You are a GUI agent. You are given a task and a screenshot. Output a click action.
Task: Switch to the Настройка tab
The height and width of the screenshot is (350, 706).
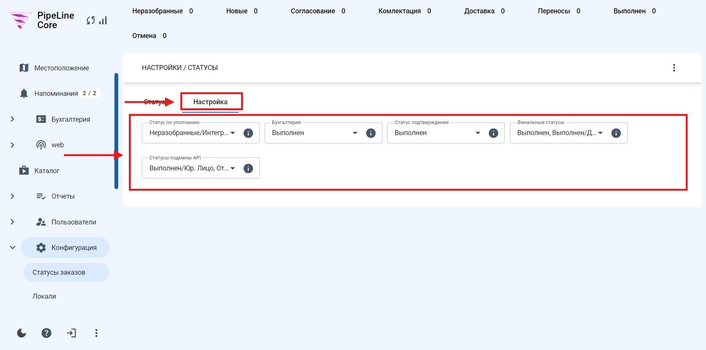pos(210,102)
